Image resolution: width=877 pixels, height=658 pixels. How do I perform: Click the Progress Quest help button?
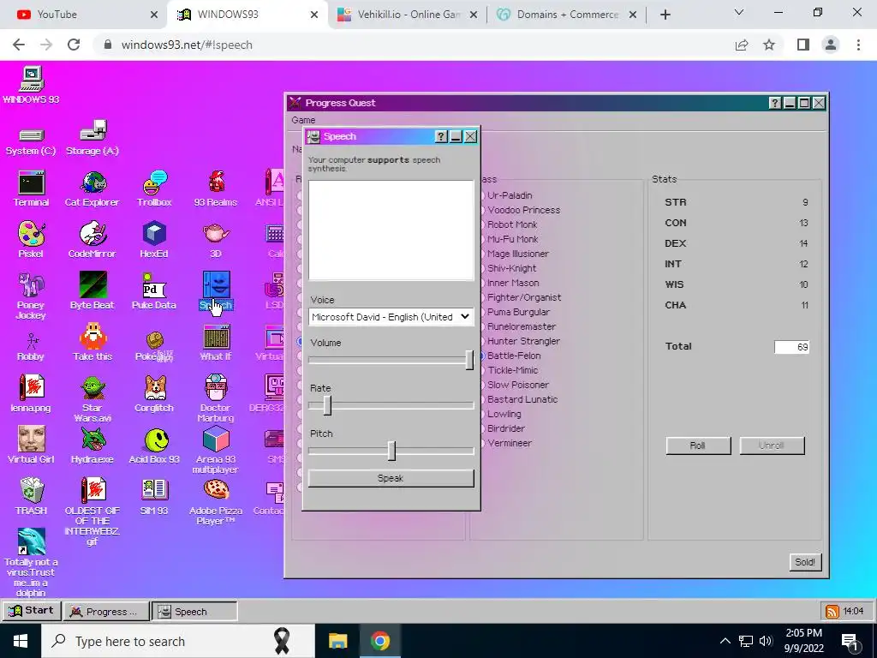(x=774, y=103)
